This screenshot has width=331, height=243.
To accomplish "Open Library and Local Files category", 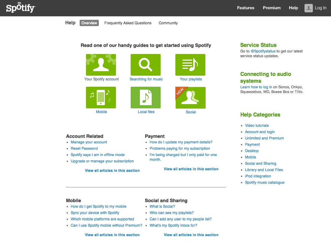I will pyautogui.click(x=264, y=170).
